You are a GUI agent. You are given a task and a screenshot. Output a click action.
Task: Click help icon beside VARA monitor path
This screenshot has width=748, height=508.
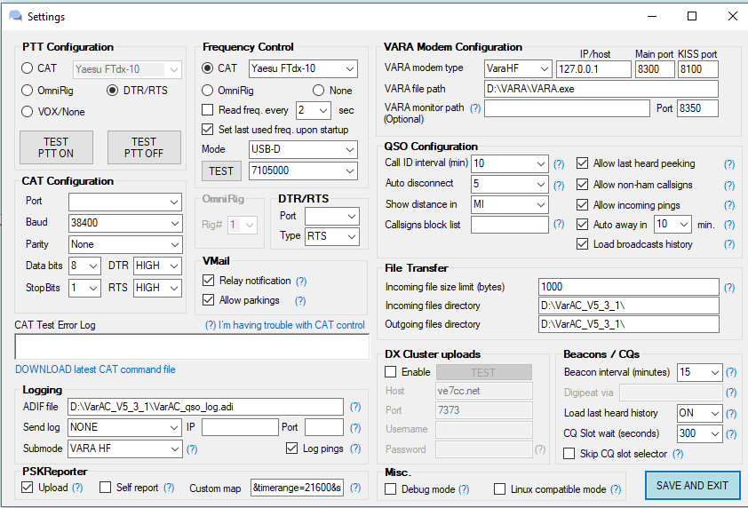475,108
